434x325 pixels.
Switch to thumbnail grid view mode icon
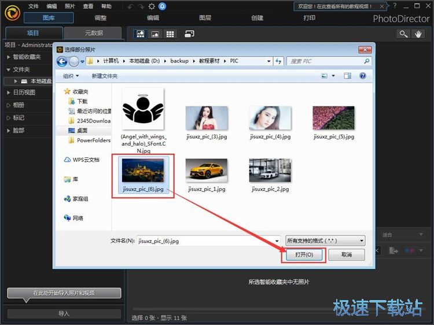[170, 34]
